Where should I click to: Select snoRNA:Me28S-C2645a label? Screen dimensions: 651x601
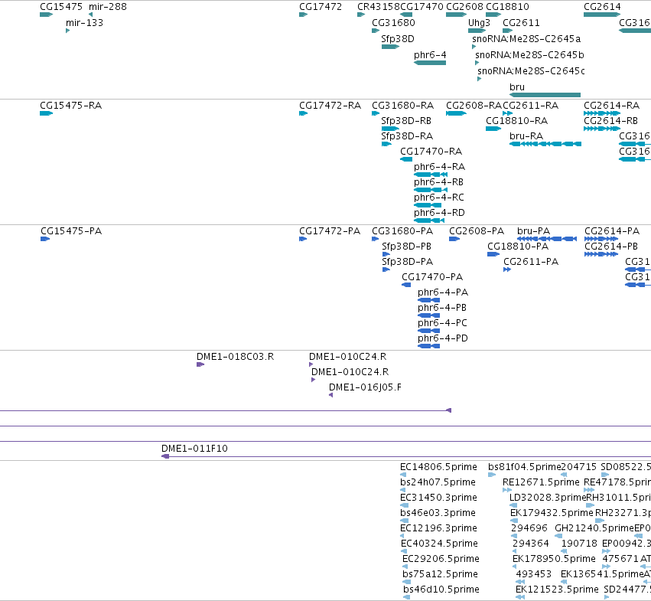pos(526,39)
